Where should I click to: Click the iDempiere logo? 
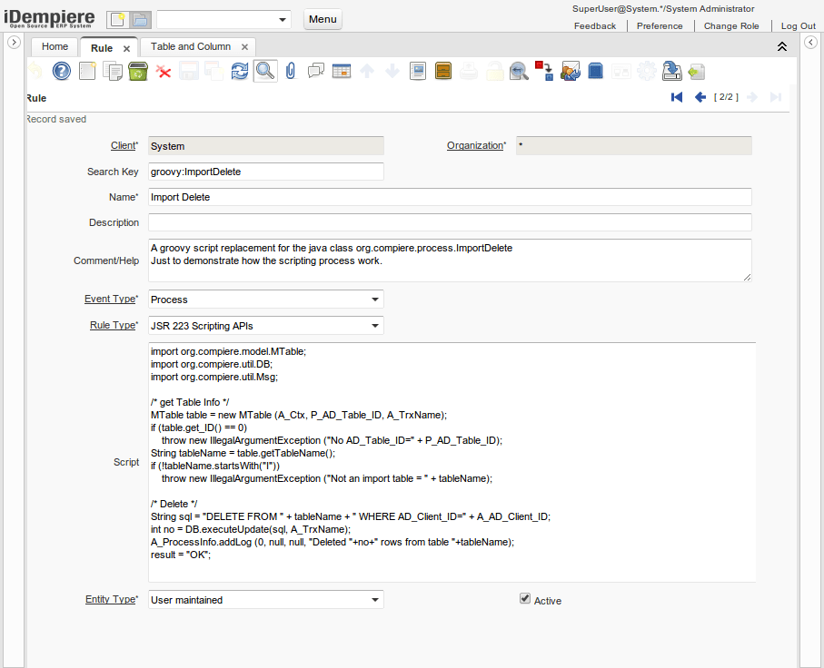49,19
